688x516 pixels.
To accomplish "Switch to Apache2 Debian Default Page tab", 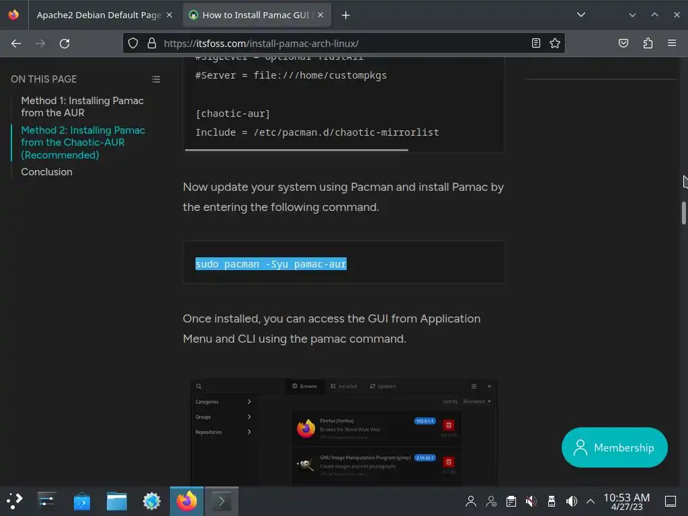I will (99, 15).
